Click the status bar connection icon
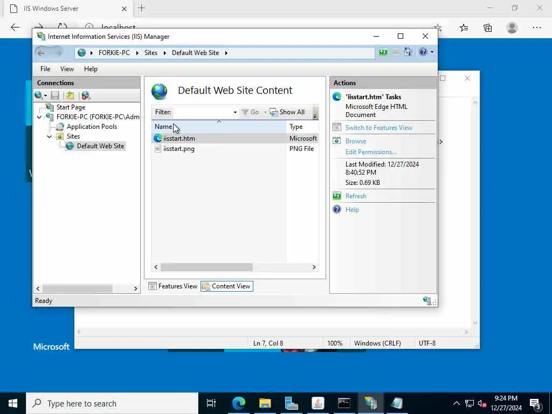 [427, 300]
